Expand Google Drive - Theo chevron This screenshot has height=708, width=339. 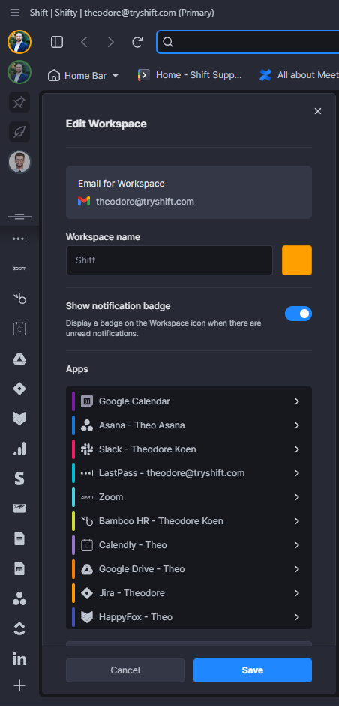point(297,569)
